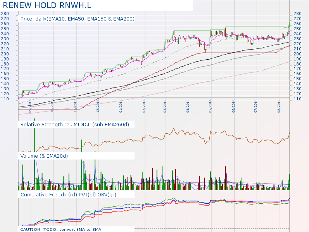The width and height of the screenshot is (309, 232).
Task: Click the price low candle near 205 in late April 2014
Action: [x=205, y=49]
